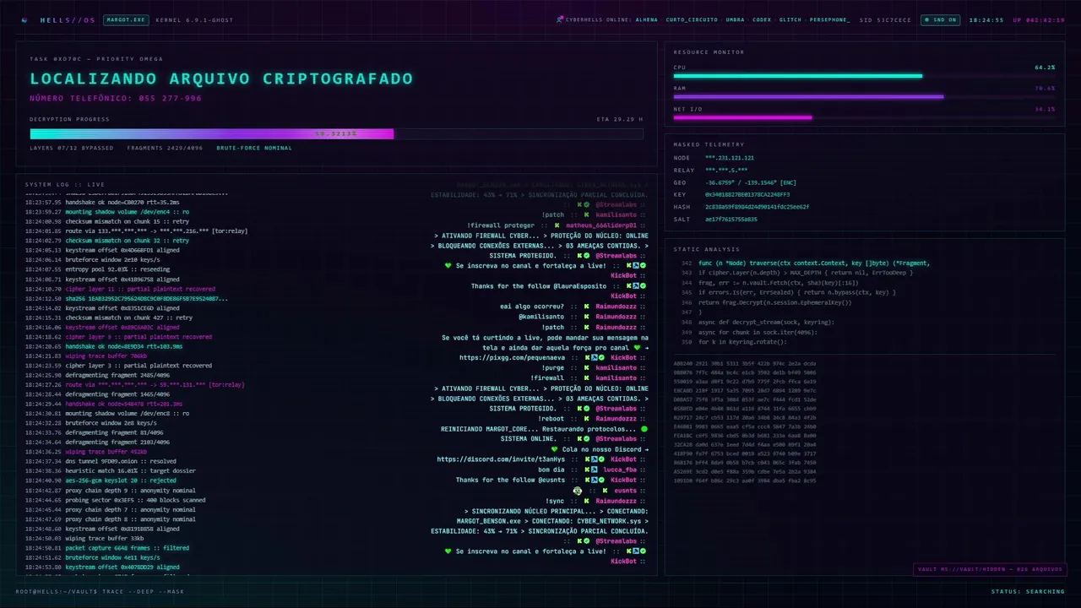
Task: Click the emote in eusnts' chat message
Action: (x=578, y=491)
